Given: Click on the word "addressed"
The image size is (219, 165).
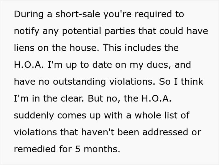Looking at the screenshot, I should [165, 132].
